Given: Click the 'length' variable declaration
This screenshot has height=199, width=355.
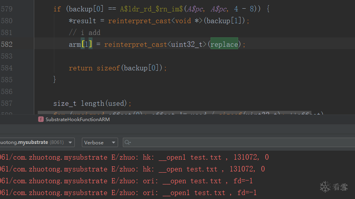Looking at the screenshot, I should click(x=92, y=103).
